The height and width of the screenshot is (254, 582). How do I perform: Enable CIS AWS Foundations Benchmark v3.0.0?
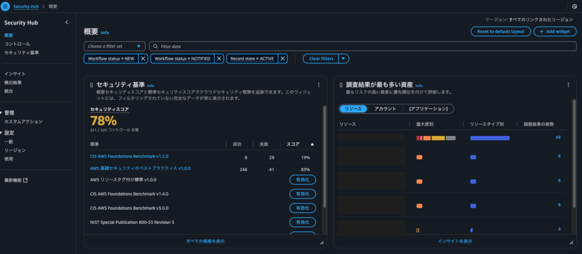[x=302, y=208]
